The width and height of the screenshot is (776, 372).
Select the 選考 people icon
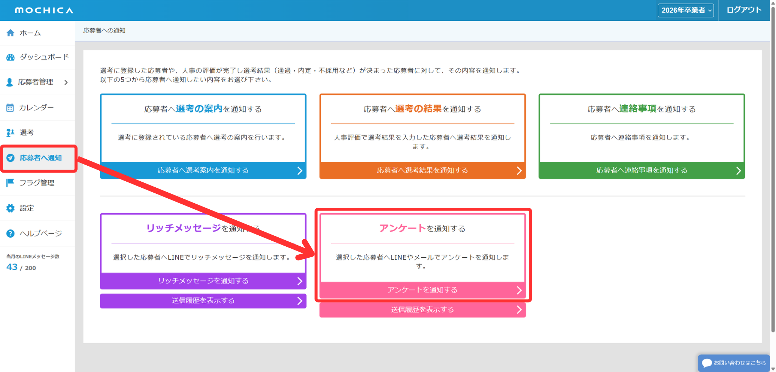(11, 132)
